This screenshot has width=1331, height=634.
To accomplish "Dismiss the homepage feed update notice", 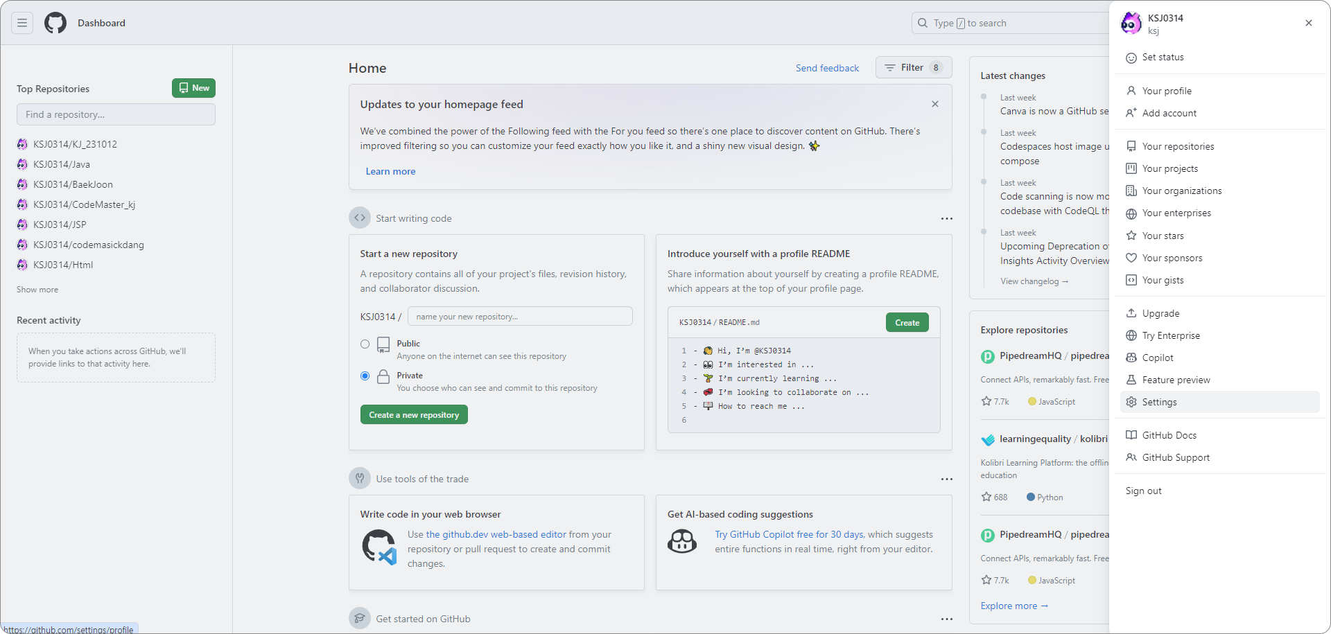I will click(935, 104).
